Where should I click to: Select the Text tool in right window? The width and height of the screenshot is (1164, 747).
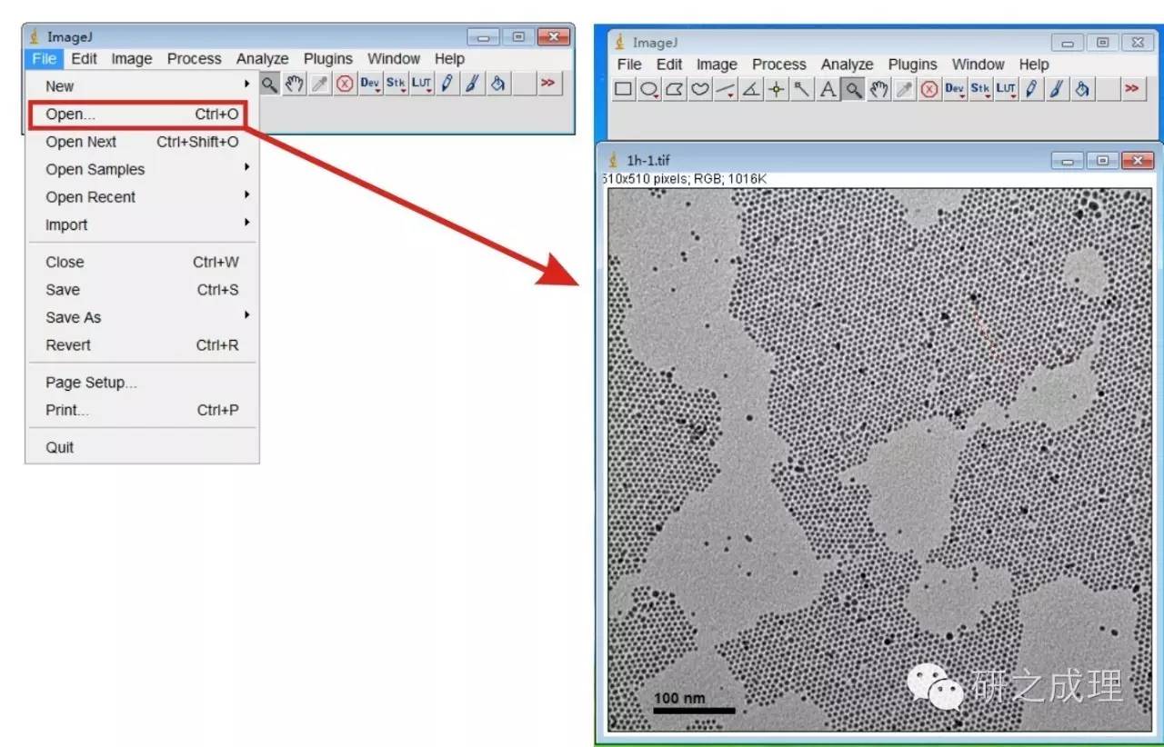[x=828, y=88]
